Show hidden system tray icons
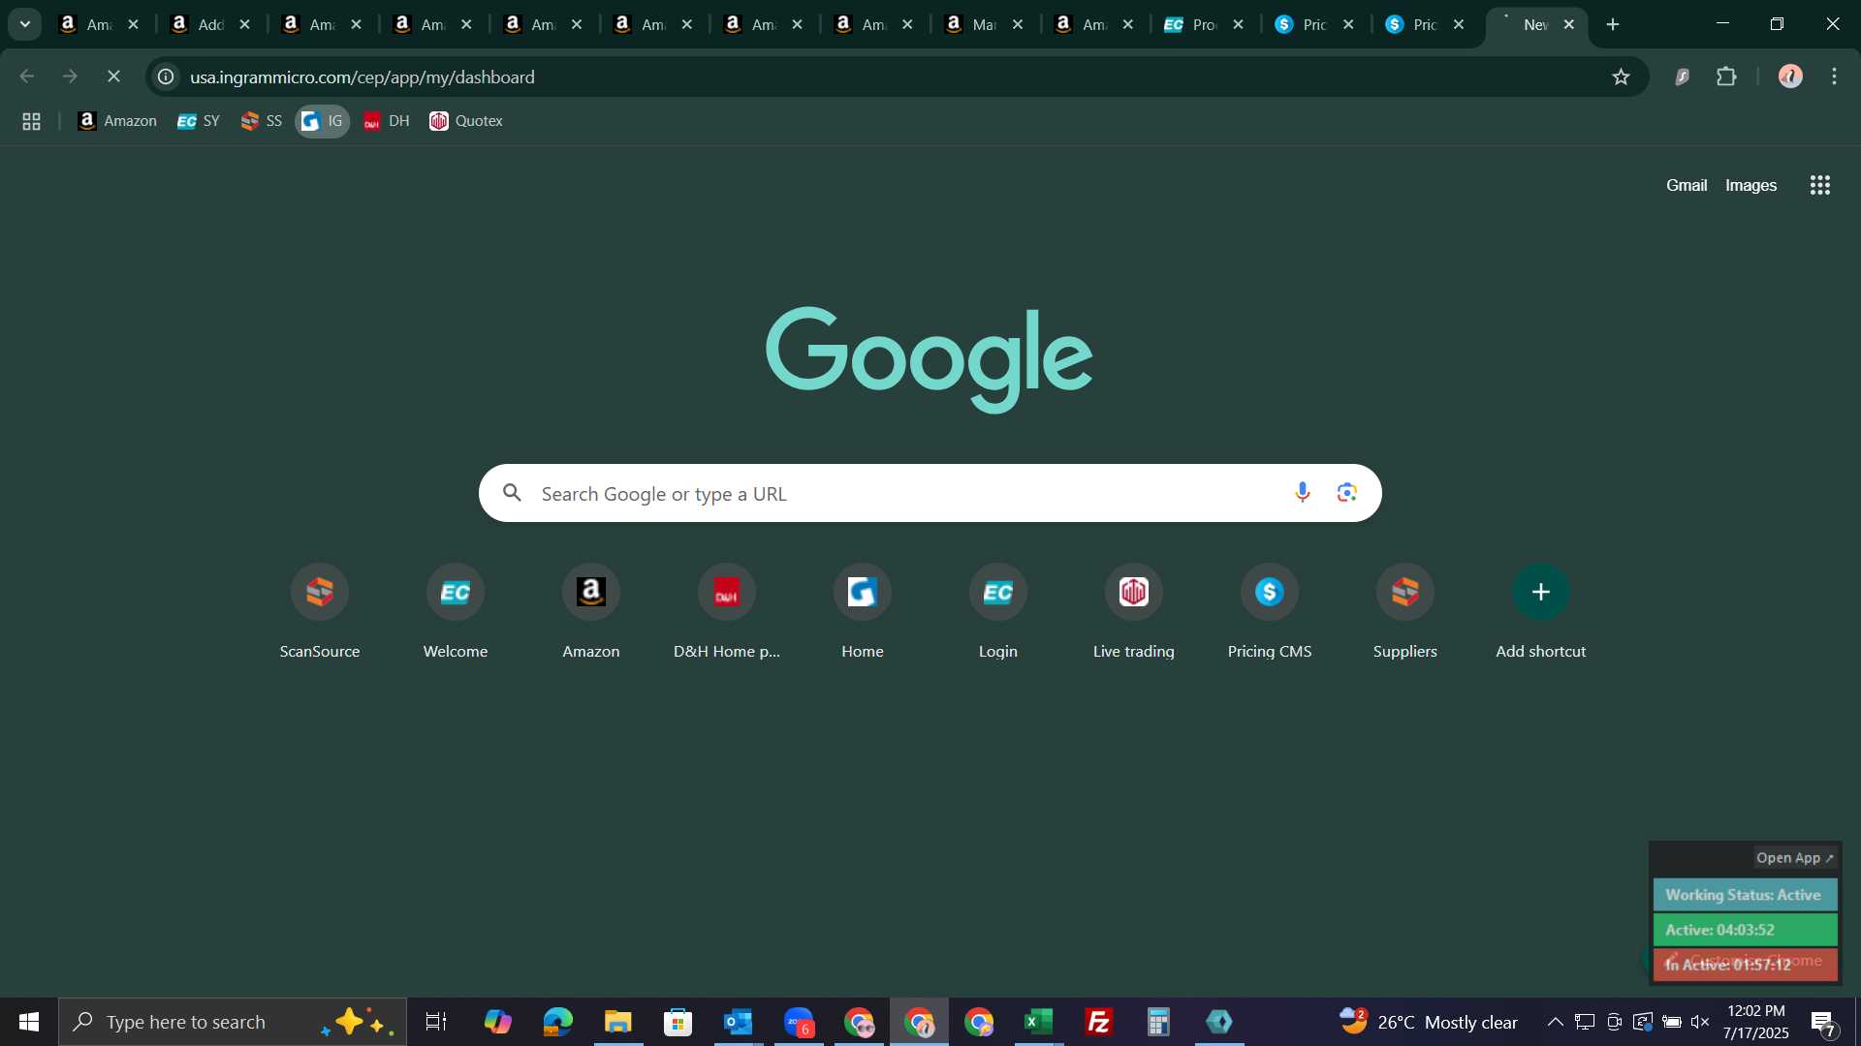 [x=1555, y=1022]
